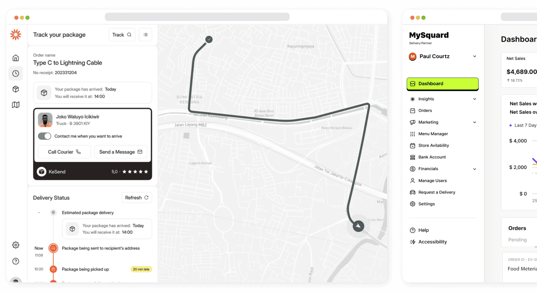Screen dimensions: 537x292
Task: Open Orders in MySquard menu
Action: (x=425, y=111)
